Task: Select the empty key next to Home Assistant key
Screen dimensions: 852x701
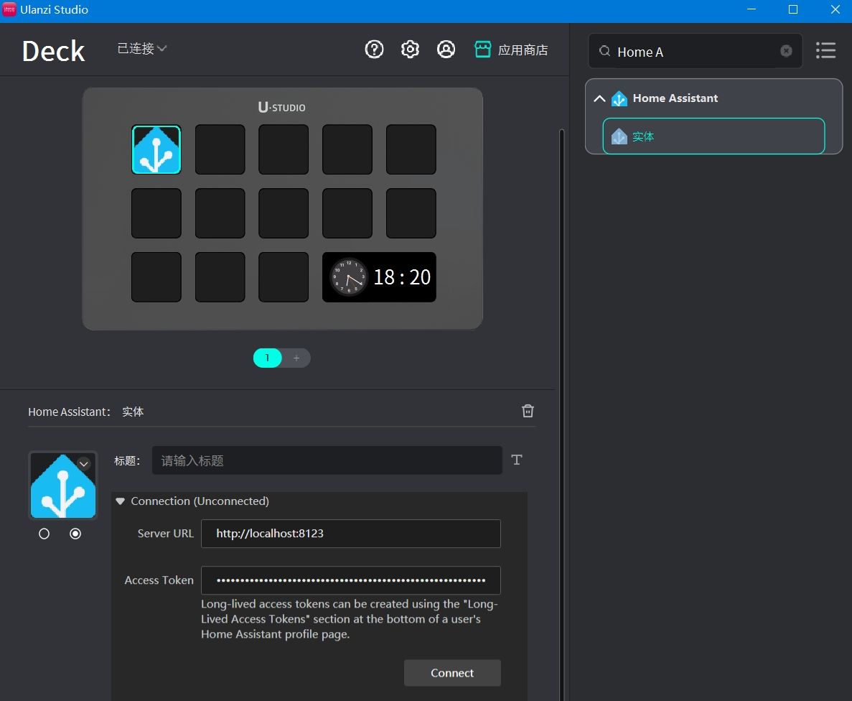Action: tap(220, 149)
